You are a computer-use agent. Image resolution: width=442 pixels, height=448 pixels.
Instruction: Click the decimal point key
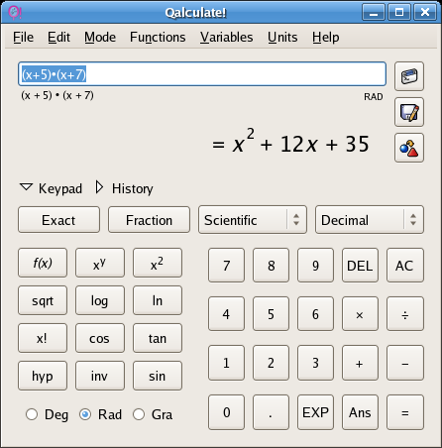[x=271, y=412]
